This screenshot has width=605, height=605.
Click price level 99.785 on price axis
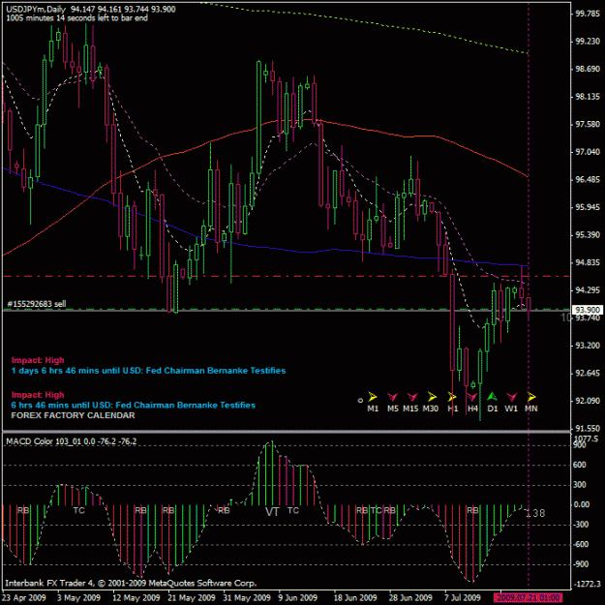(x=588, y=14)
